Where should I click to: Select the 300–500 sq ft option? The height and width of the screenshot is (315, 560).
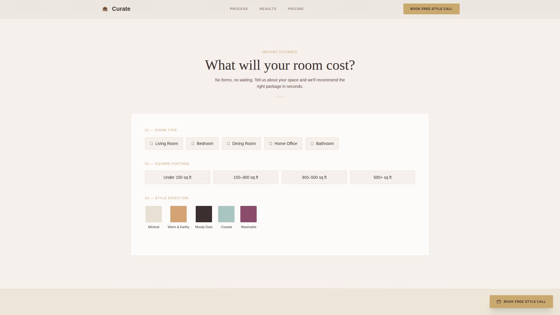click(314, 177)
